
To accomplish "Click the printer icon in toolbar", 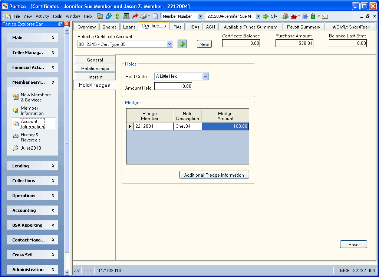I will tap(144, 16).
